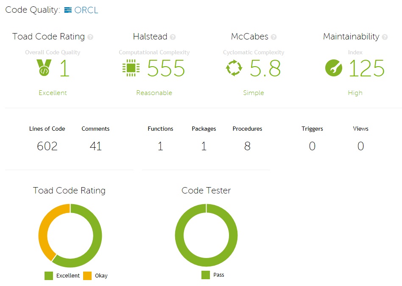Click the help icon beside Maintainability
402x286 pixels.
coord(385,37)
